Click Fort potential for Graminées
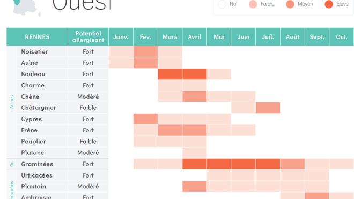Screen dimensions: 354x199 [x=88, y=164]
